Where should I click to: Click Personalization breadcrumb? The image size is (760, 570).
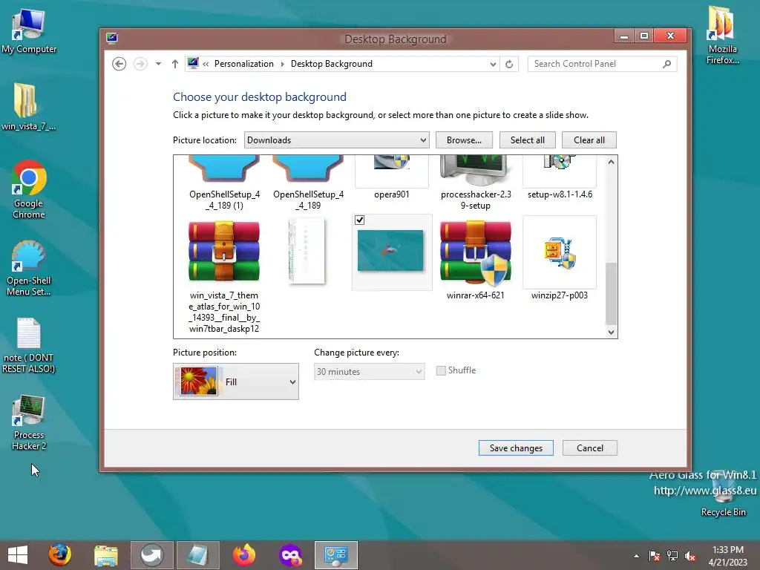(243, 64)
